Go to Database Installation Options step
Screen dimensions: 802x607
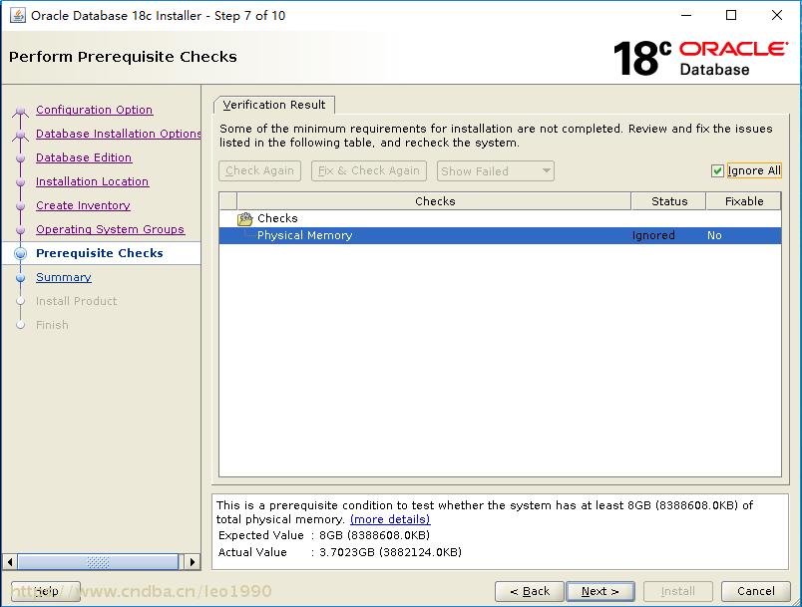[118, 134]
